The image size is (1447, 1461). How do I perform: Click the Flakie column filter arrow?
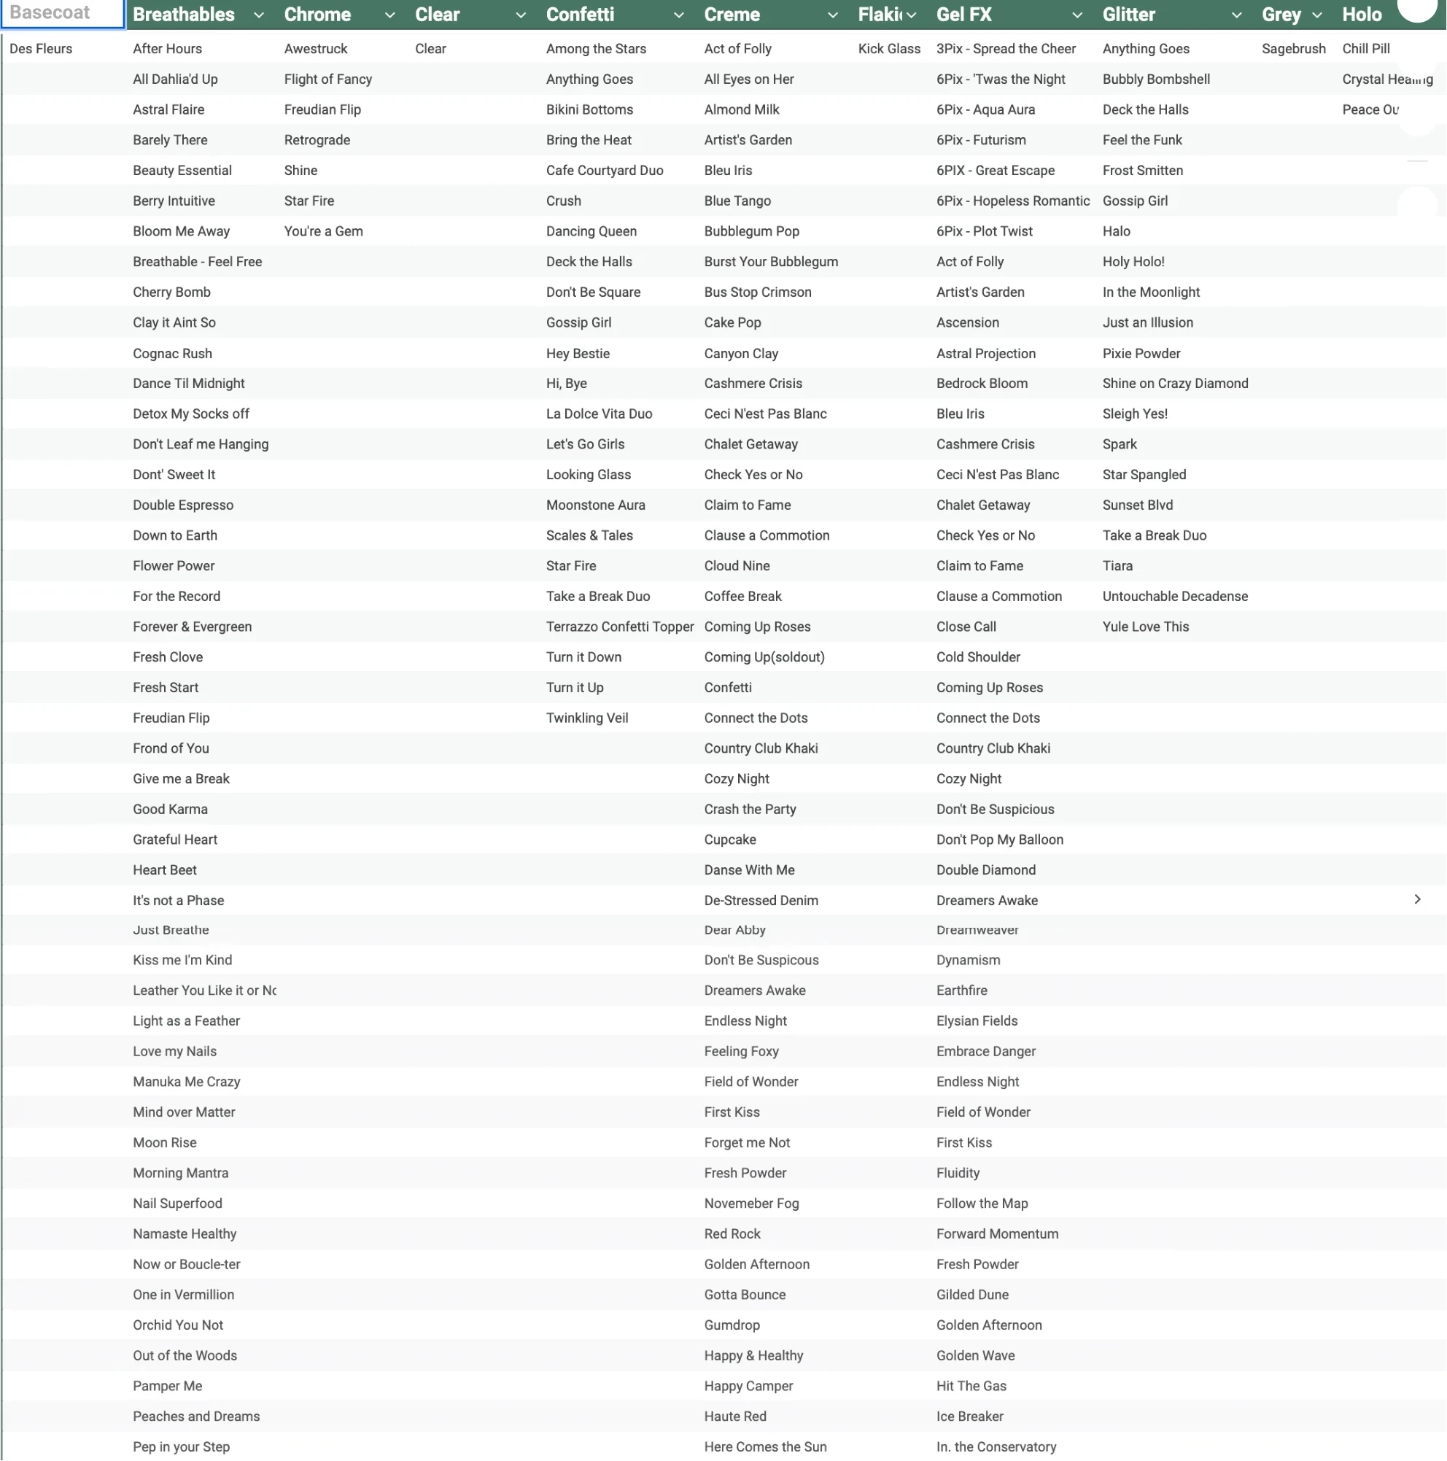click(x=912, y=15)
